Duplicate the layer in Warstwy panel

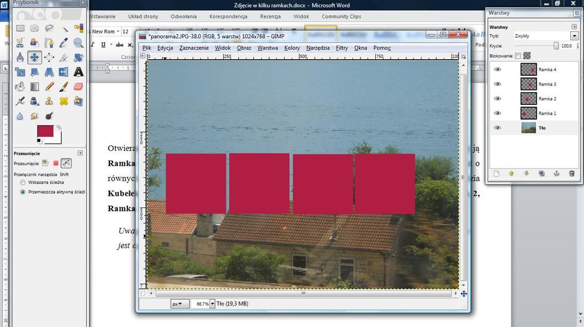pyautogui.click(x=542, y=174)
